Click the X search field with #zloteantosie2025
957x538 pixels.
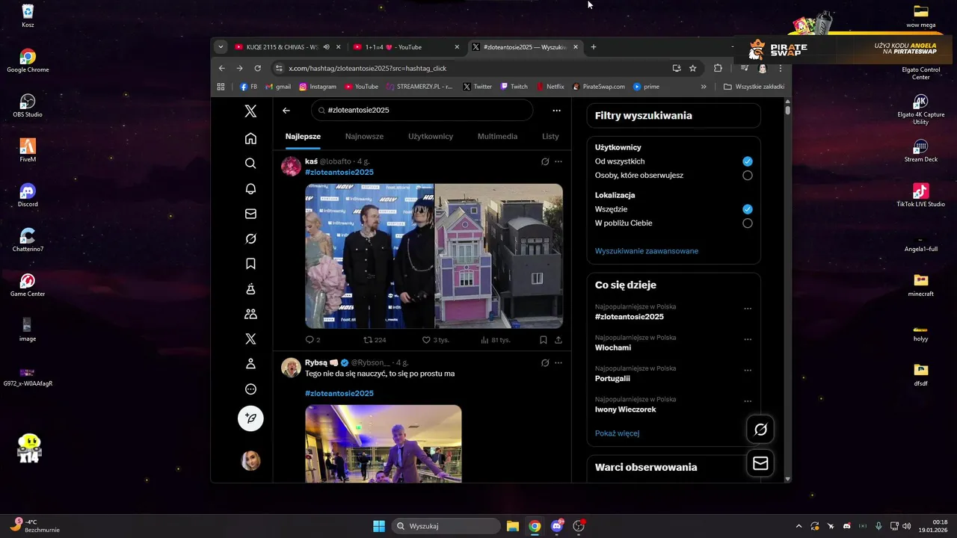(422, 111)
